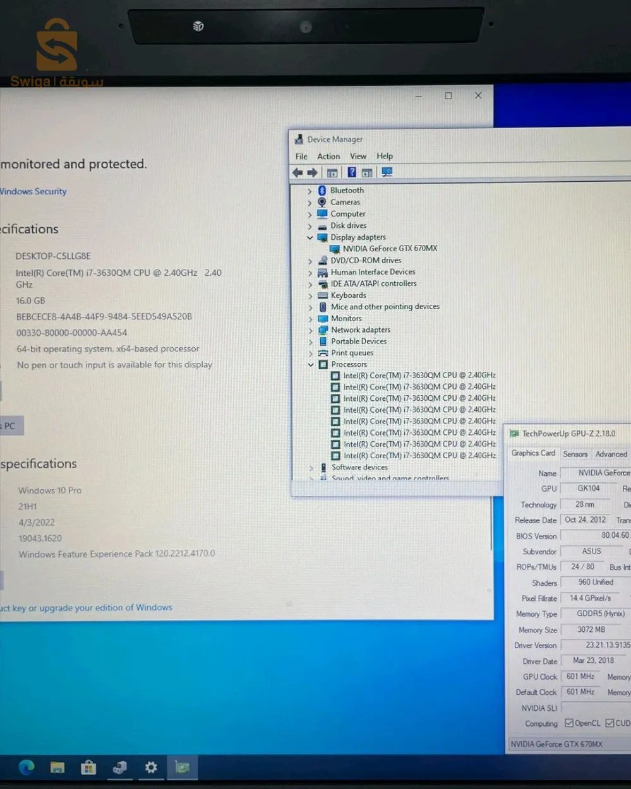Open Device Manager from its taskbar icon
Image resolution: width=631 pixels, height=789 pixels.
[x=119, y=767]
